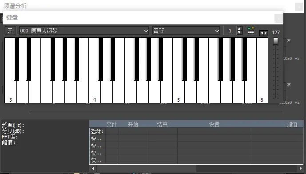This screenshot has width=306, height=174.
Task: Decrease channel number with down stepper arrow
Action: pos(239,33)
